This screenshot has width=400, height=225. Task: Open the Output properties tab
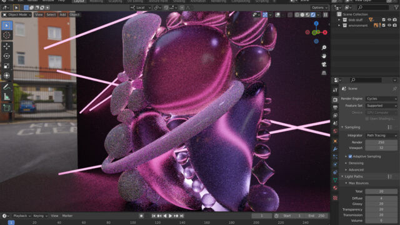pos(335,107)
